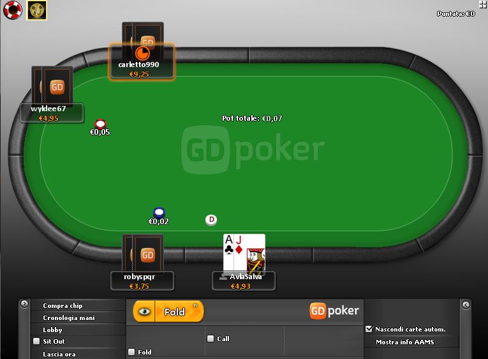Image resolution: width=488 pixels, height=359 pixels.
Task: Select robyspqr's GD card avatar
Action: point(143,254)
